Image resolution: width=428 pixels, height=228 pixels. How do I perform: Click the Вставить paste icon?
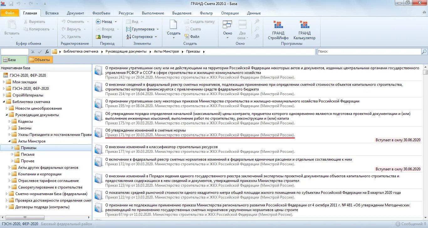(12, 25)
